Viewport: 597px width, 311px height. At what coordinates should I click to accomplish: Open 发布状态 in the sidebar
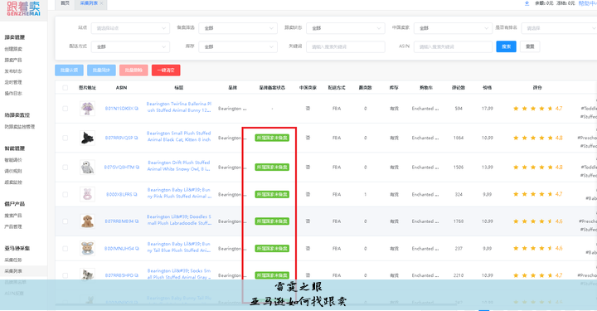13,71
